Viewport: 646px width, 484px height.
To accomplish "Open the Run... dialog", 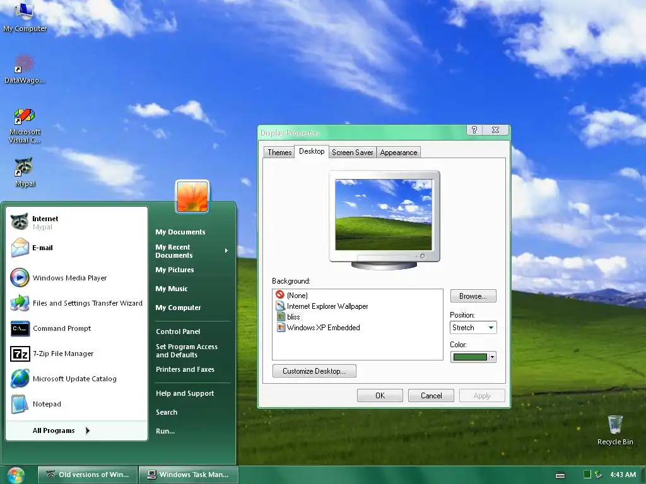I will (165, 431).
